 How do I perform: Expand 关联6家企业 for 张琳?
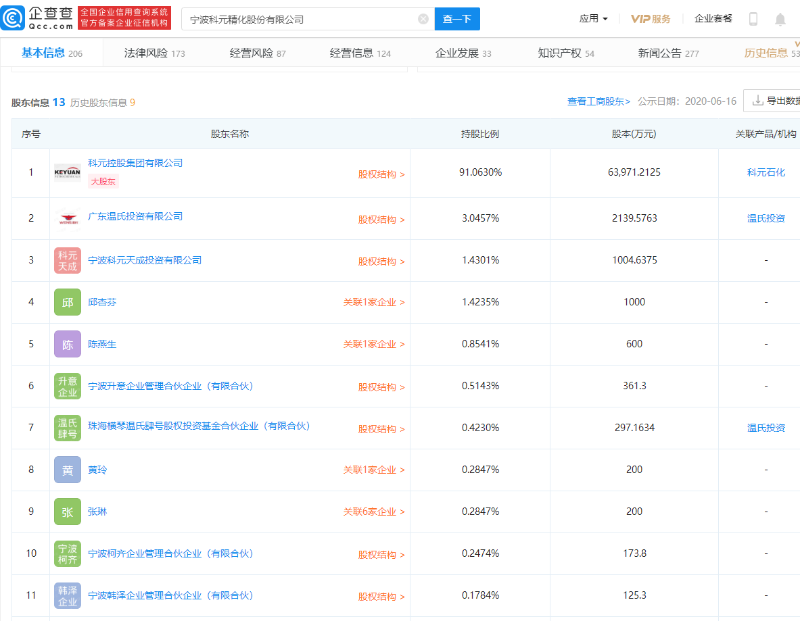(374, 512)
